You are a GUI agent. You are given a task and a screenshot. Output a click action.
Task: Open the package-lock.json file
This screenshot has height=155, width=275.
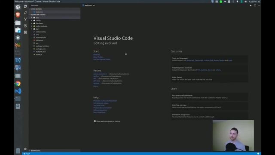click(55, 46)
